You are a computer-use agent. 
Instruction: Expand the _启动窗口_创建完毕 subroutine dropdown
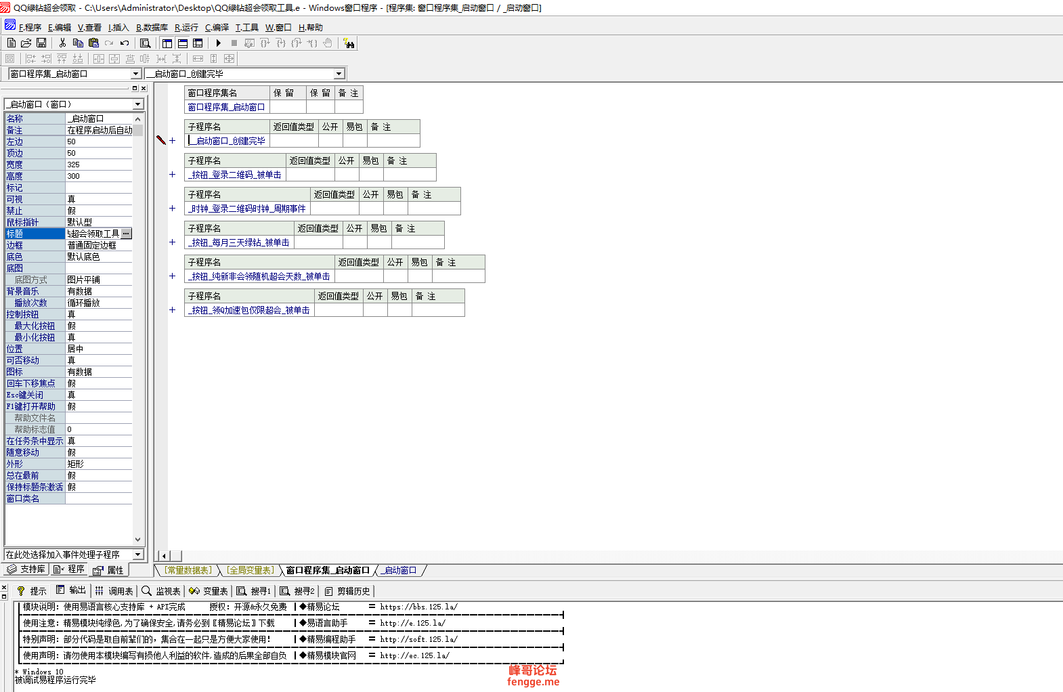(x=339, y=74)
